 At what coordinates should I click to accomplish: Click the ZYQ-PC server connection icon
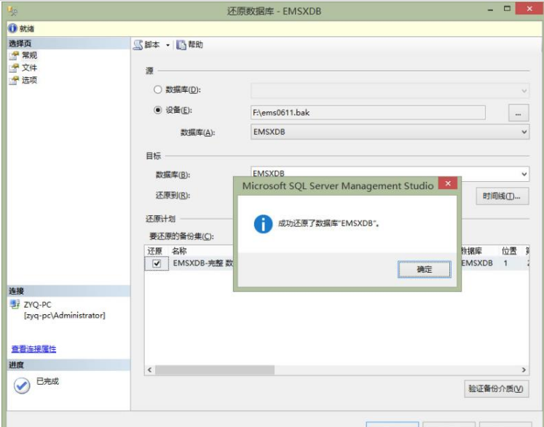click(15, 304)
